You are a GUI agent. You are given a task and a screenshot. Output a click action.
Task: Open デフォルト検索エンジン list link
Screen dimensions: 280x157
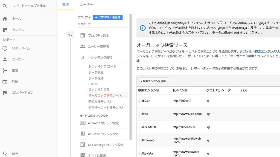(x=259, y=51)
